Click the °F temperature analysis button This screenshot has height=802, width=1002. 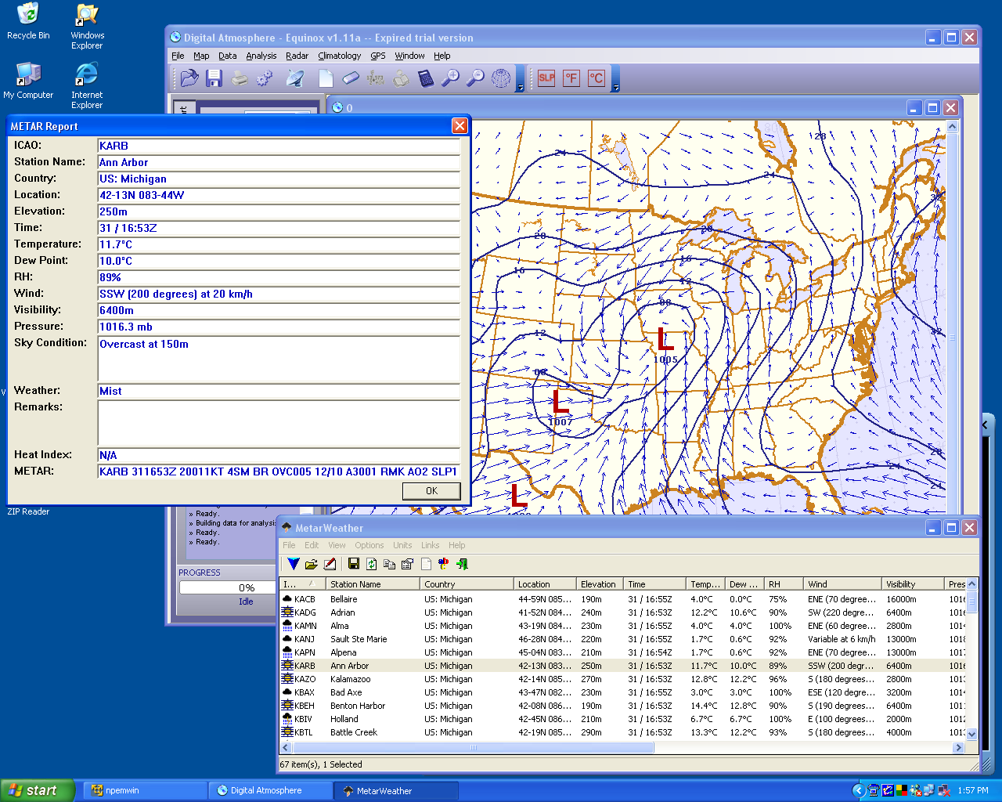571,78
